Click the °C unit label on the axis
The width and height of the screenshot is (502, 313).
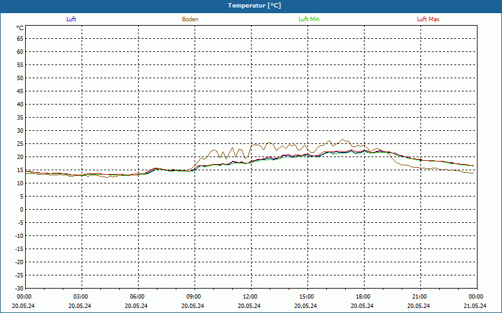[20, 28]
